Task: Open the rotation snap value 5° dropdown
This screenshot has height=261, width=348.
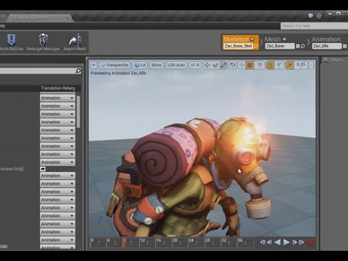Action: point(279,65)
